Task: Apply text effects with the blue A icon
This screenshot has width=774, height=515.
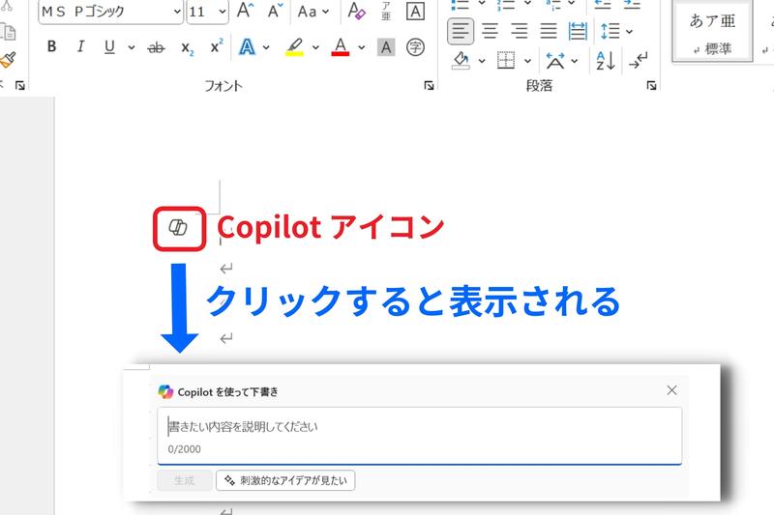Action: pyautogui.click(x=248, y=47)
